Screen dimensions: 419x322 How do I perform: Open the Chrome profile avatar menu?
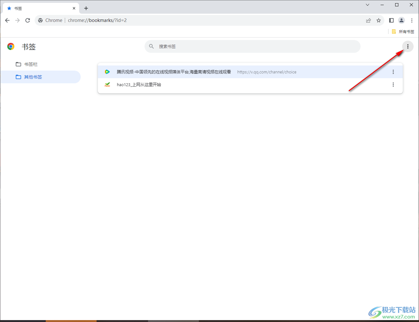coord(402,20)
